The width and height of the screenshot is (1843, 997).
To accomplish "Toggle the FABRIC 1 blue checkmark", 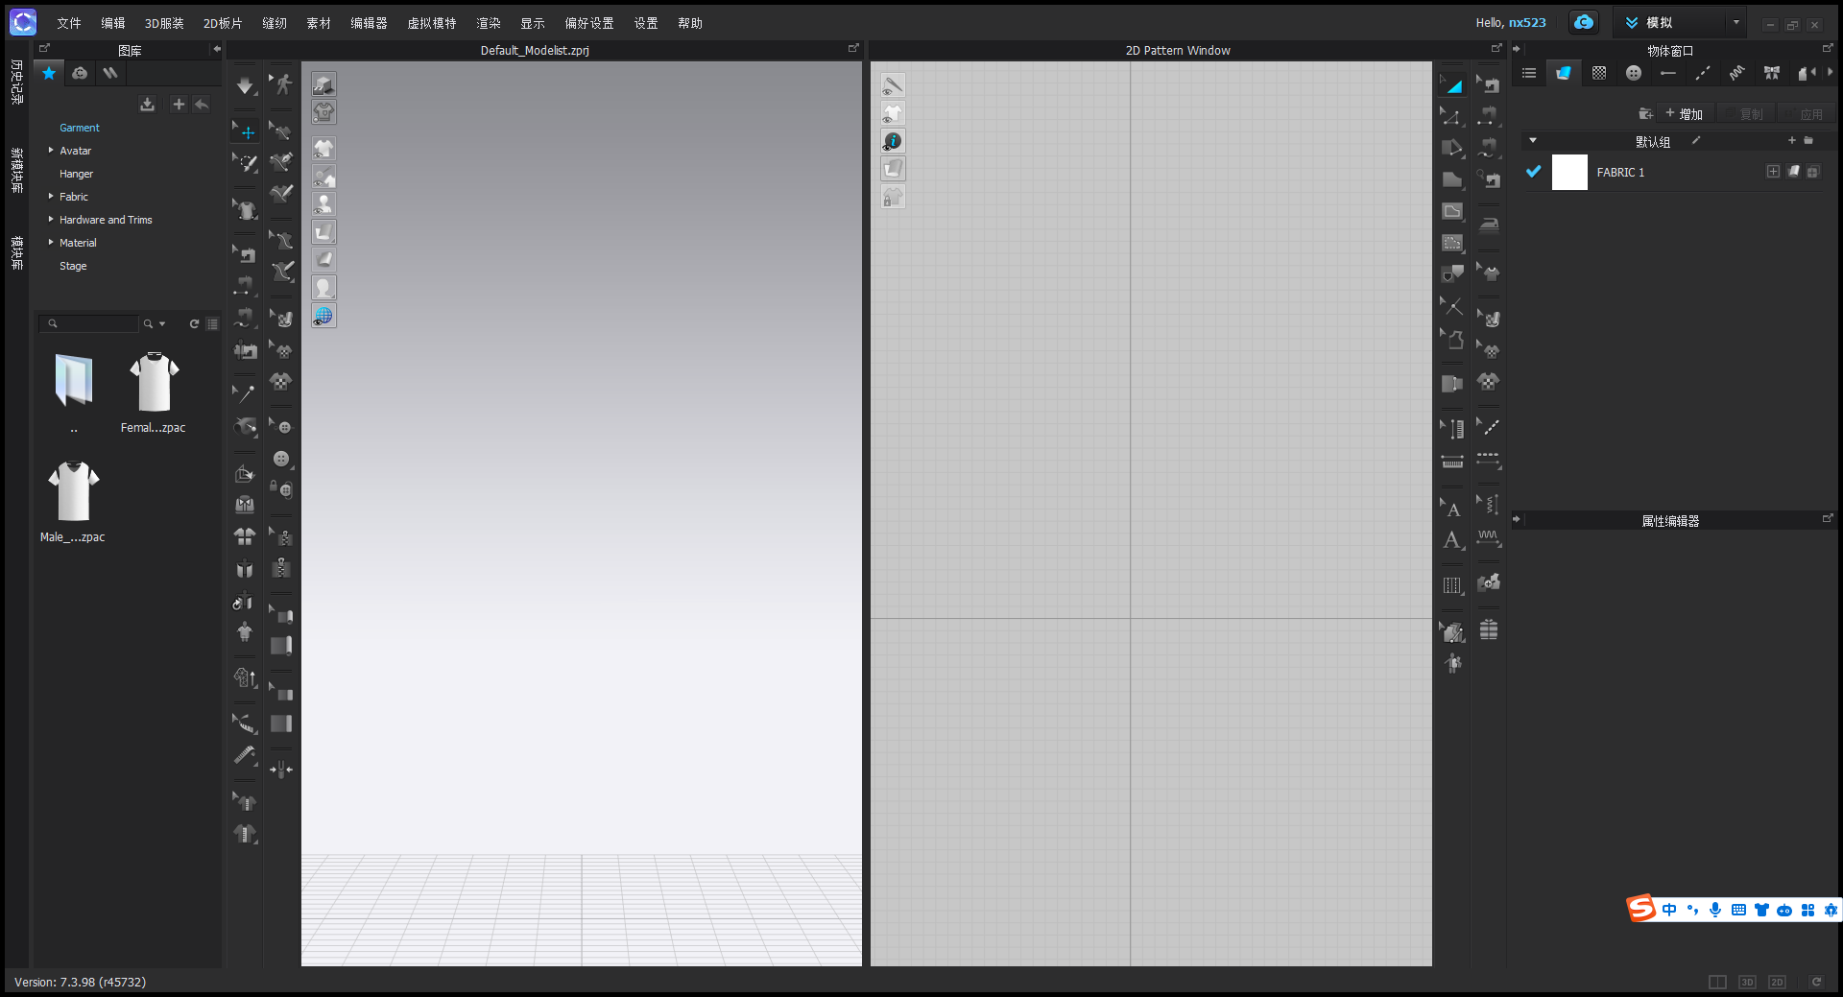I will 1534,172.
